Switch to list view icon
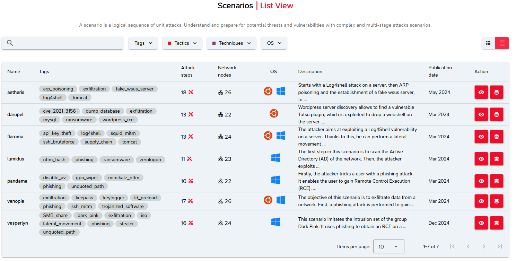516x261 pixels. coord(502,43)
